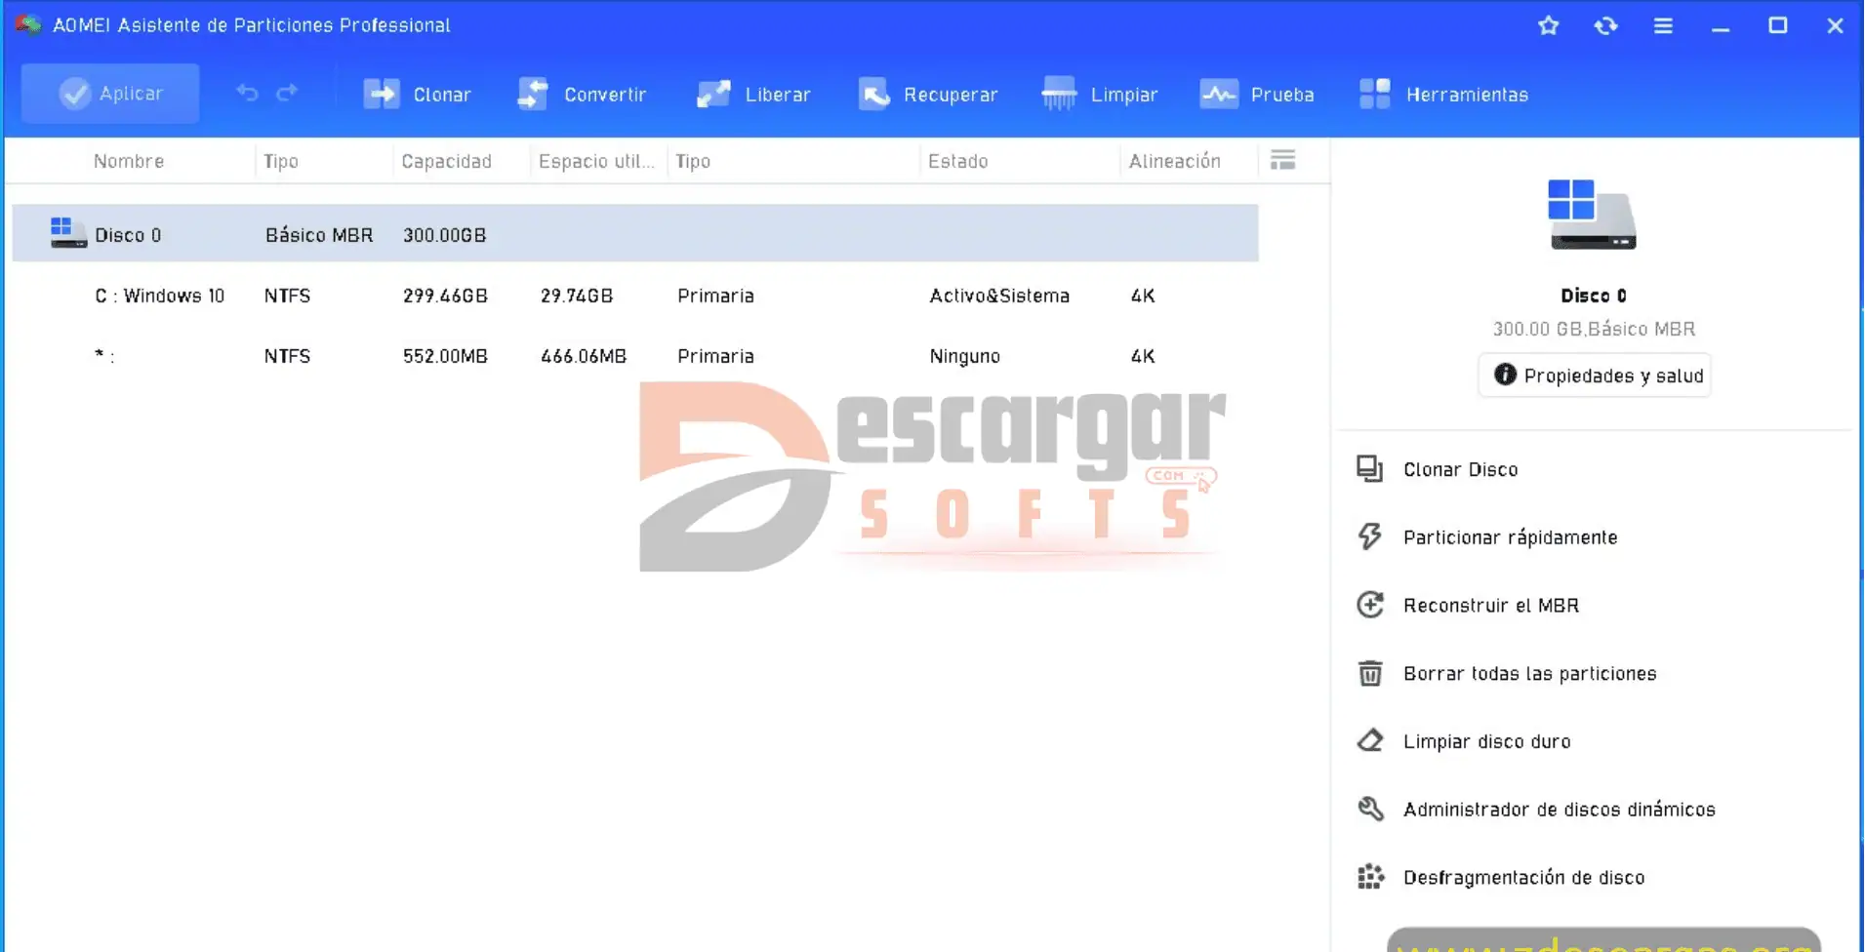The height and width of the screenshot is (952, 1865).
Task: Click the 29.74GB free space cell
Action: (x=576, y=296)
